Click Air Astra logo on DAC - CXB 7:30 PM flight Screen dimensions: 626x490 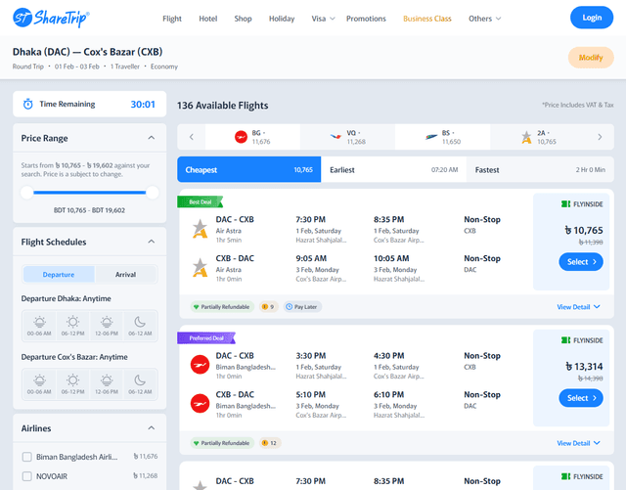pyautogui.click(x=200, y=229)
